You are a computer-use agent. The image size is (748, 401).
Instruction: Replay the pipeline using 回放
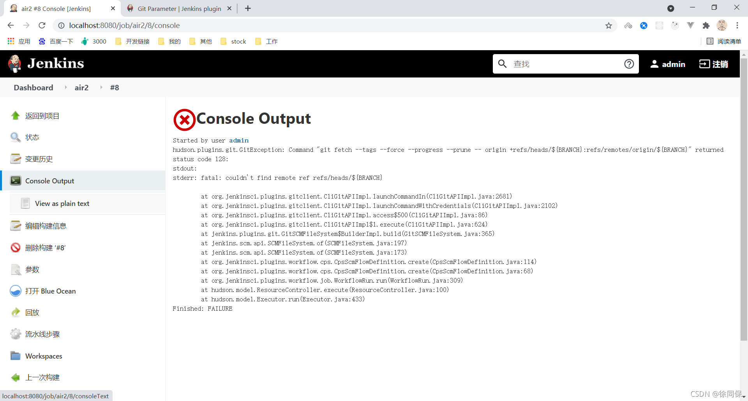click(x=32, y=312)
